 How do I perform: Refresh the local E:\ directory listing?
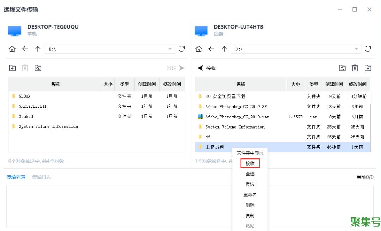[x=181, y=49]
